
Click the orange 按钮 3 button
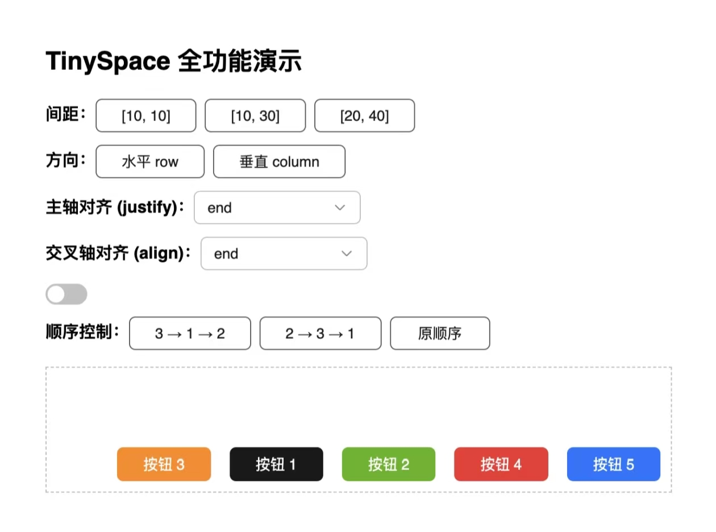point(164,464)
